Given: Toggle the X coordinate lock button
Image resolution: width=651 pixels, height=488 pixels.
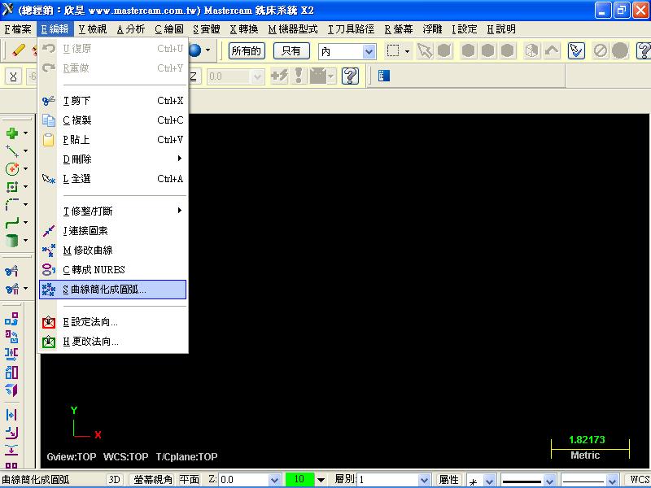Looking at the screenshot, I should point(13,76).
